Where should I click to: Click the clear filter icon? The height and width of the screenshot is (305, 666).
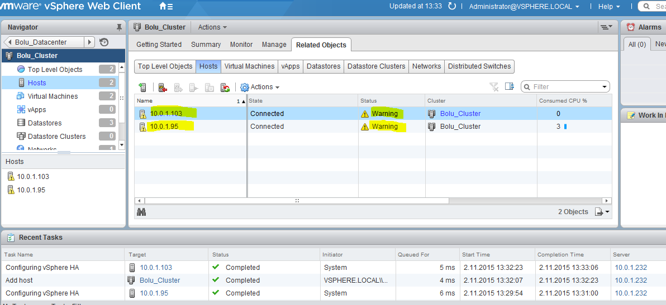click(493, 86)
